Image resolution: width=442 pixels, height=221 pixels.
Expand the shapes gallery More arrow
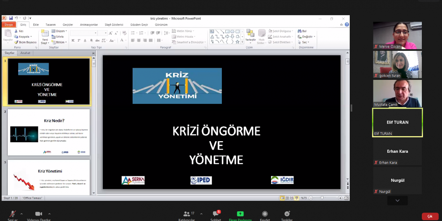pos(242,42)
